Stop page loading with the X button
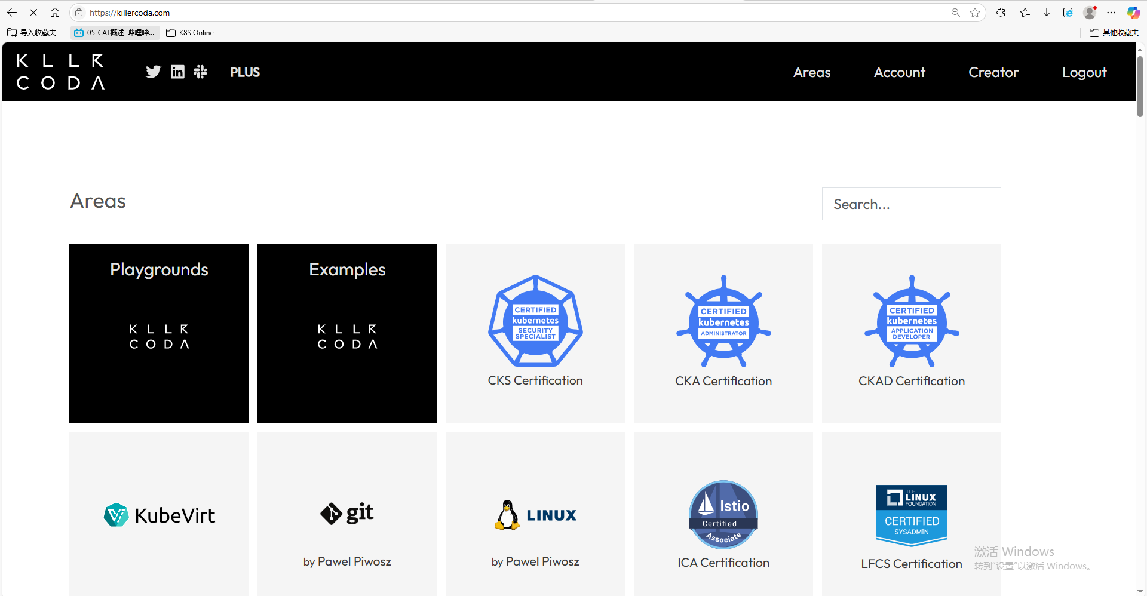Image resolution: width=1147 pixels, height=596 pixels. (33, 13)
